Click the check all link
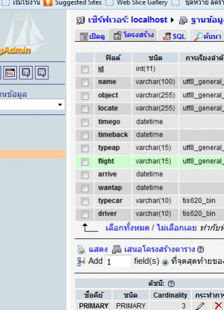The width and height of the screenshot is (224, 310). 127,228
